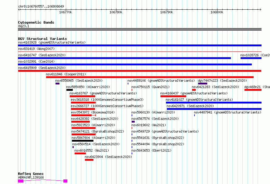Click the nsv5474121 (ByrskaBishop2022) label

[x=98, y=131]
